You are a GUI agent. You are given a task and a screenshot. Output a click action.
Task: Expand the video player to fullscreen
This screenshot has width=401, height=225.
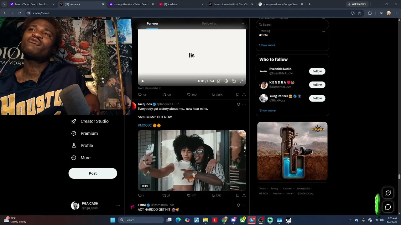[x=241, y=81]
